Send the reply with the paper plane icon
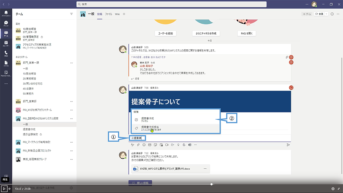 click(288, 145)
